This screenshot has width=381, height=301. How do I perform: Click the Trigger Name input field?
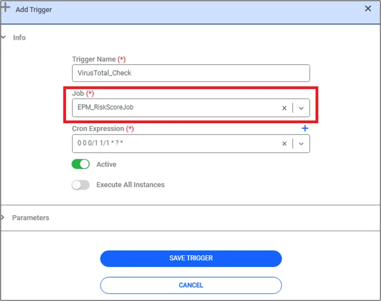pyautogui.click(x=191, y=73)
